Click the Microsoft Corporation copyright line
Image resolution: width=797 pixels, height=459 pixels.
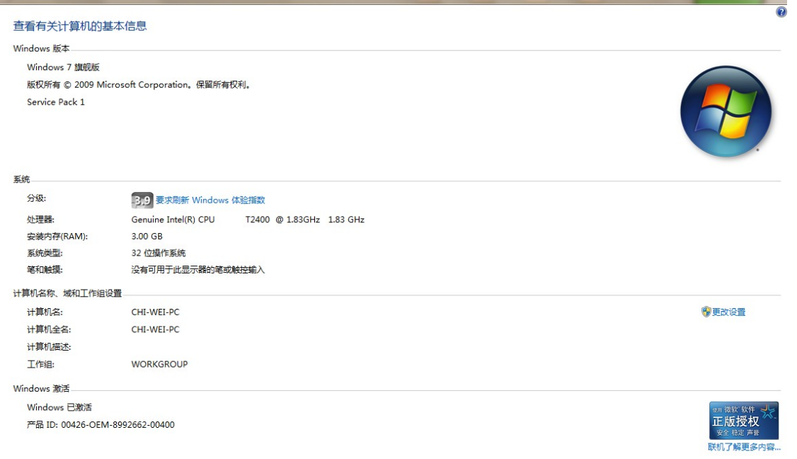(x=139, y=85)
